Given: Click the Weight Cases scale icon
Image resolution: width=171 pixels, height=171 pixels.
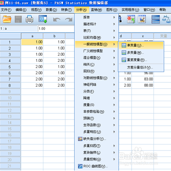Looking at the screenshot, I should tap(167, 19).
